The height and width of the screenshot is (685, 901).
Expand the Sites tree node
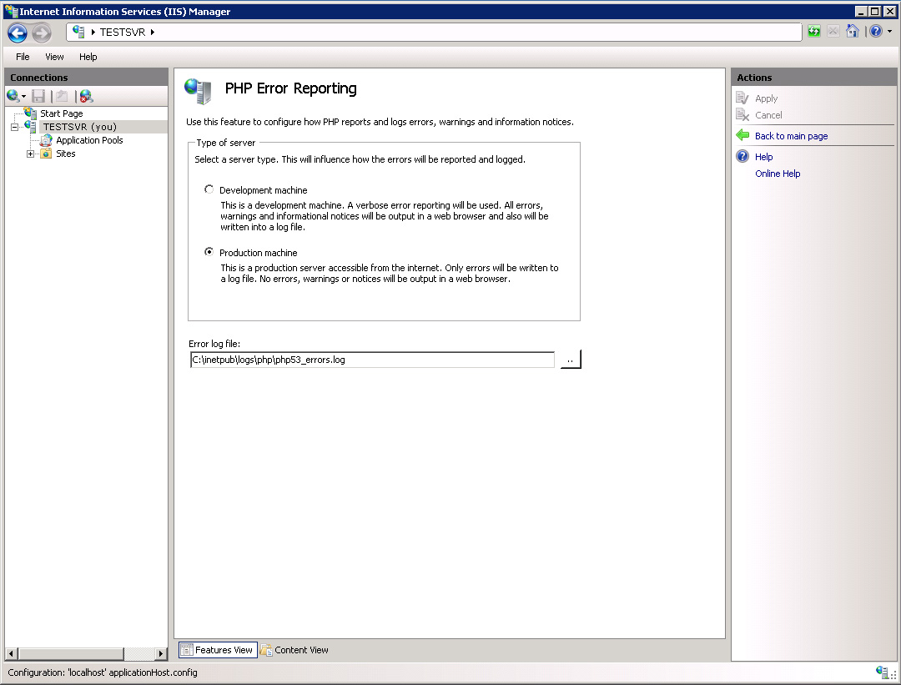31,154
